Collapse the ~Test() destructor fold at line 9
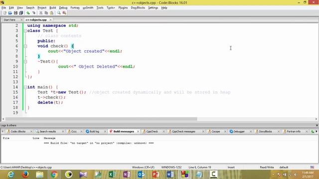This screenshot has height=179, width=319. (25, 62)
